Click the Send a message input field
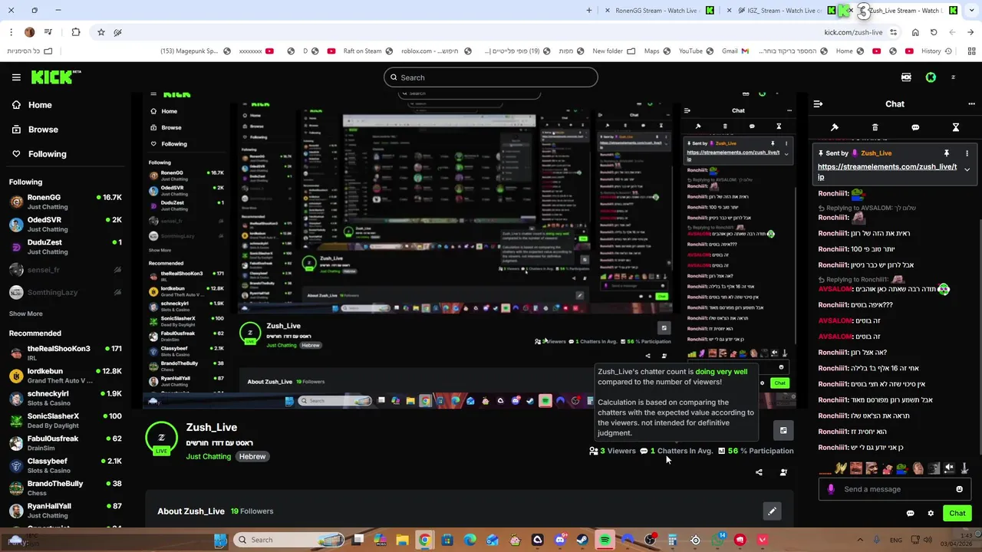982x552 pixels. pos(895,489)
